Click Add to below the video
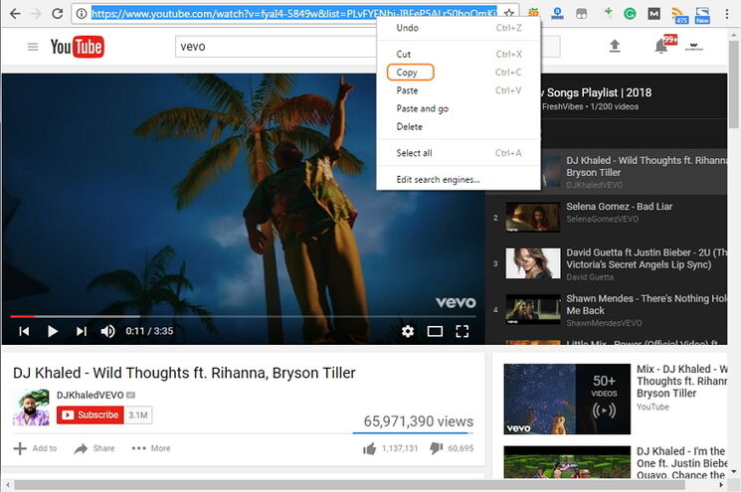Image resolution: width=741 pixels, height=492 pixels. (x=35, y=448)
